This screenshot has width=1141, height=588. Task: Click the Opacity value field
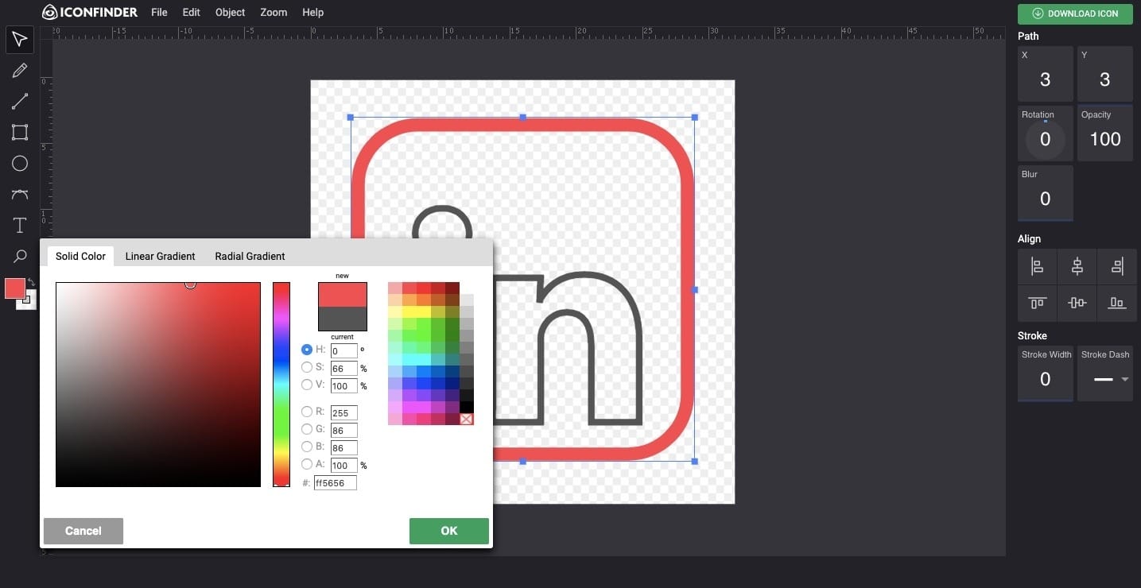[x=1104, y=133]
